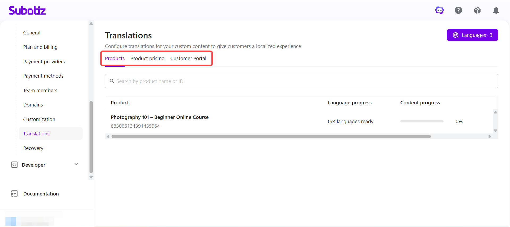
Task: Focus the product name search field
Action: (301, 81)
